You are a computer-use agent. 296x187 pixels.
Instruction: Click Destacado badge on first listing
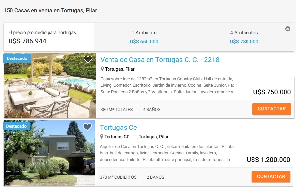click(17, 58)
